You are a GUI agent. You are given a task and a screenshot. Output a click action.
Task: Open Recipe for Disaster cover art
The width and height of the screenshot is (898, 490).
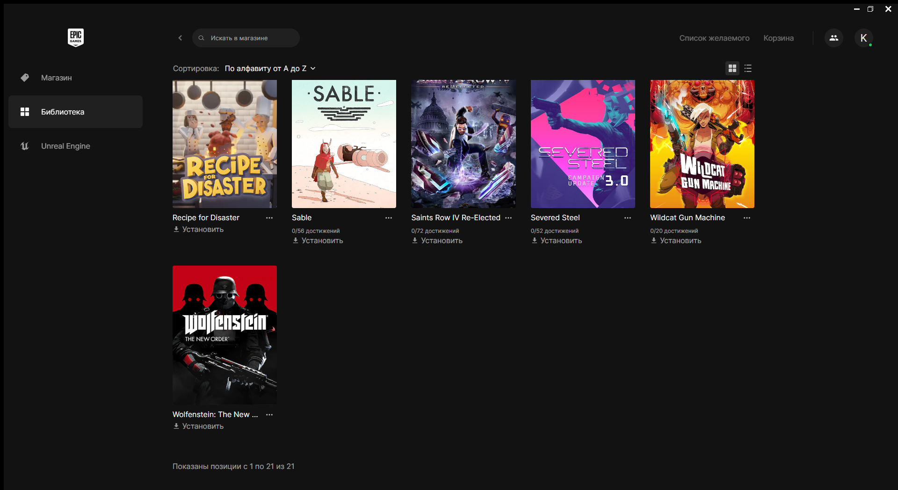(x=224, y=144)
